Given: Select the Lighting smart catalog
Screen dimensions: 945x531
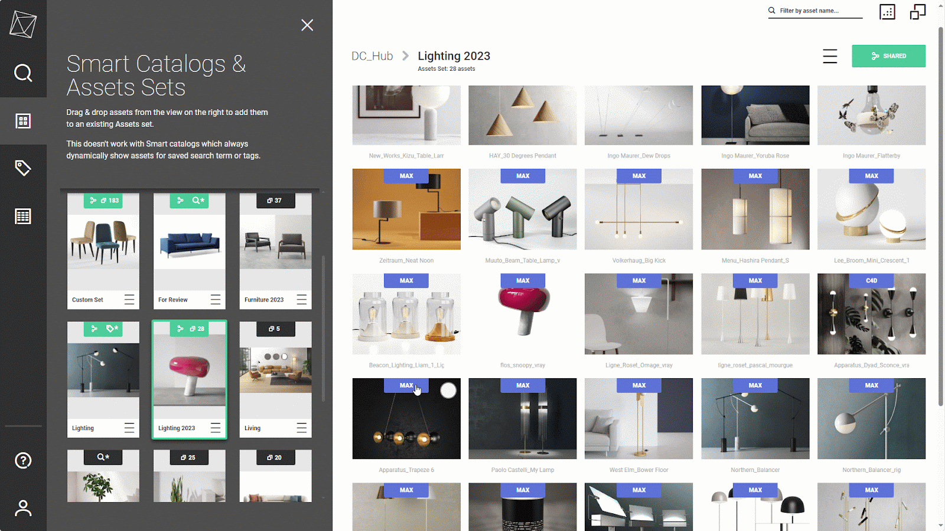Looking at the screenshot, I should 103,379.
